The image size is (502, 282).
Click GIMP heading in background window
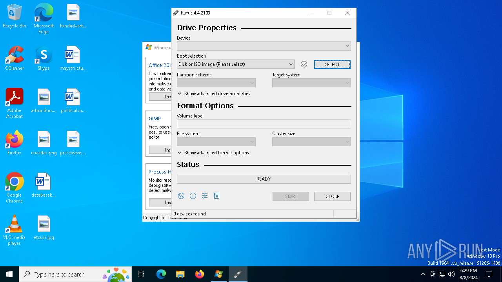(x=155, y=118)
